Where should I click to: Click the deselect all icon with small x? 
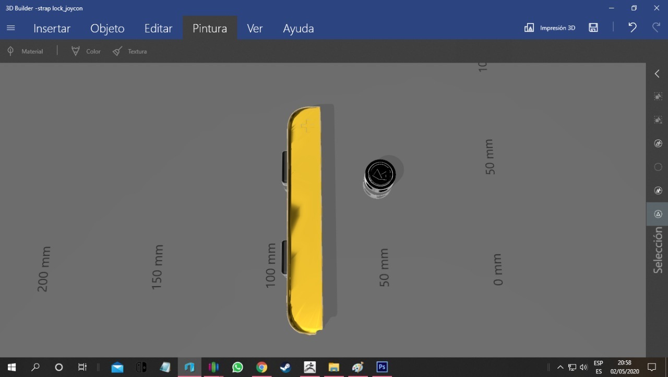click(x=658, y=120)
